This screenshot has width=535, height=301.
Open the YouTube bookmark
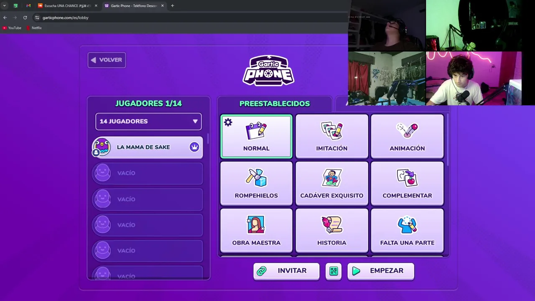(x=12, y=28)
